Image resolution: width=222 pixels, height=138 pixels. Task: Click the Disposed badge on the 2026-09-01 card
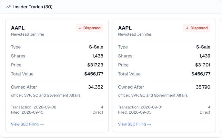point(197,28)
